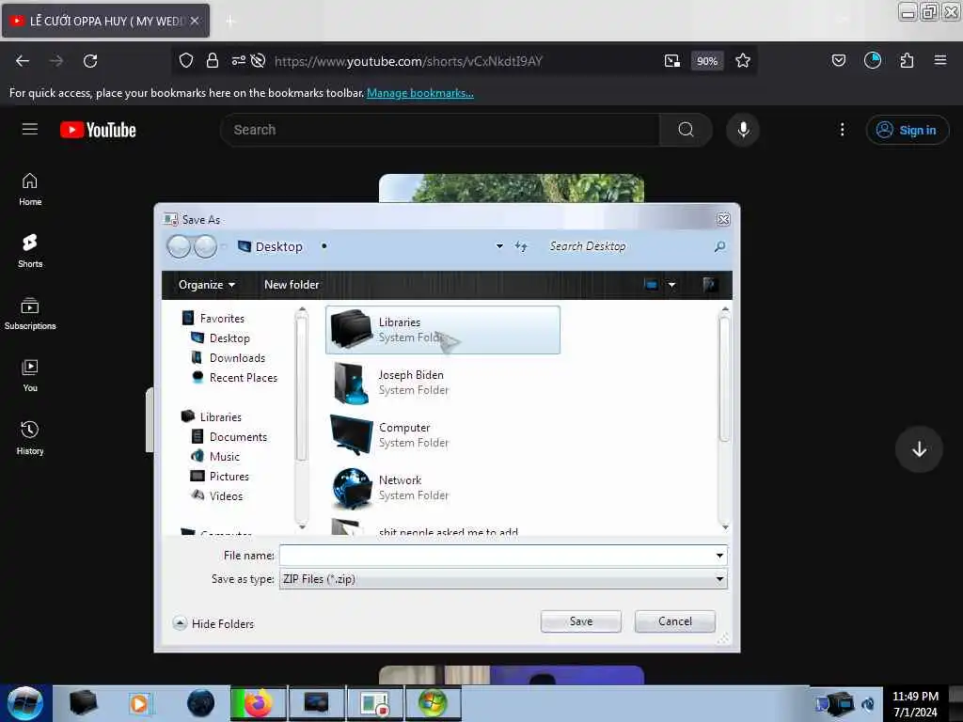Open the change view dropdown arrow
This screenshot has height=722, width=963.
[671, 285]
